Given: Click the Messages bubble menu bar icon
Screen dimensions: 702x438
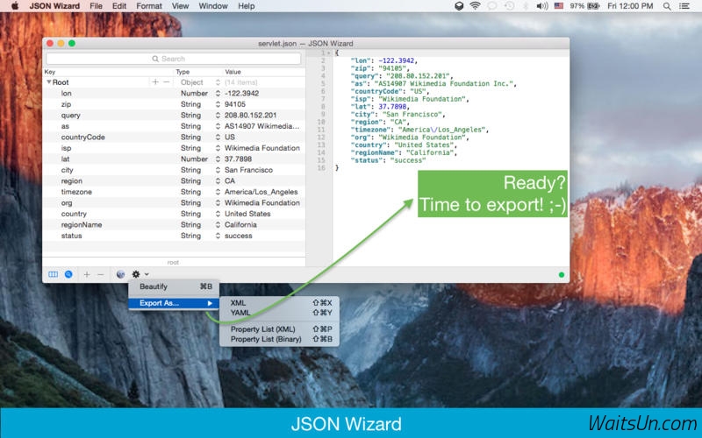Looking at the screenshot, I should click(x=492, y=6).
